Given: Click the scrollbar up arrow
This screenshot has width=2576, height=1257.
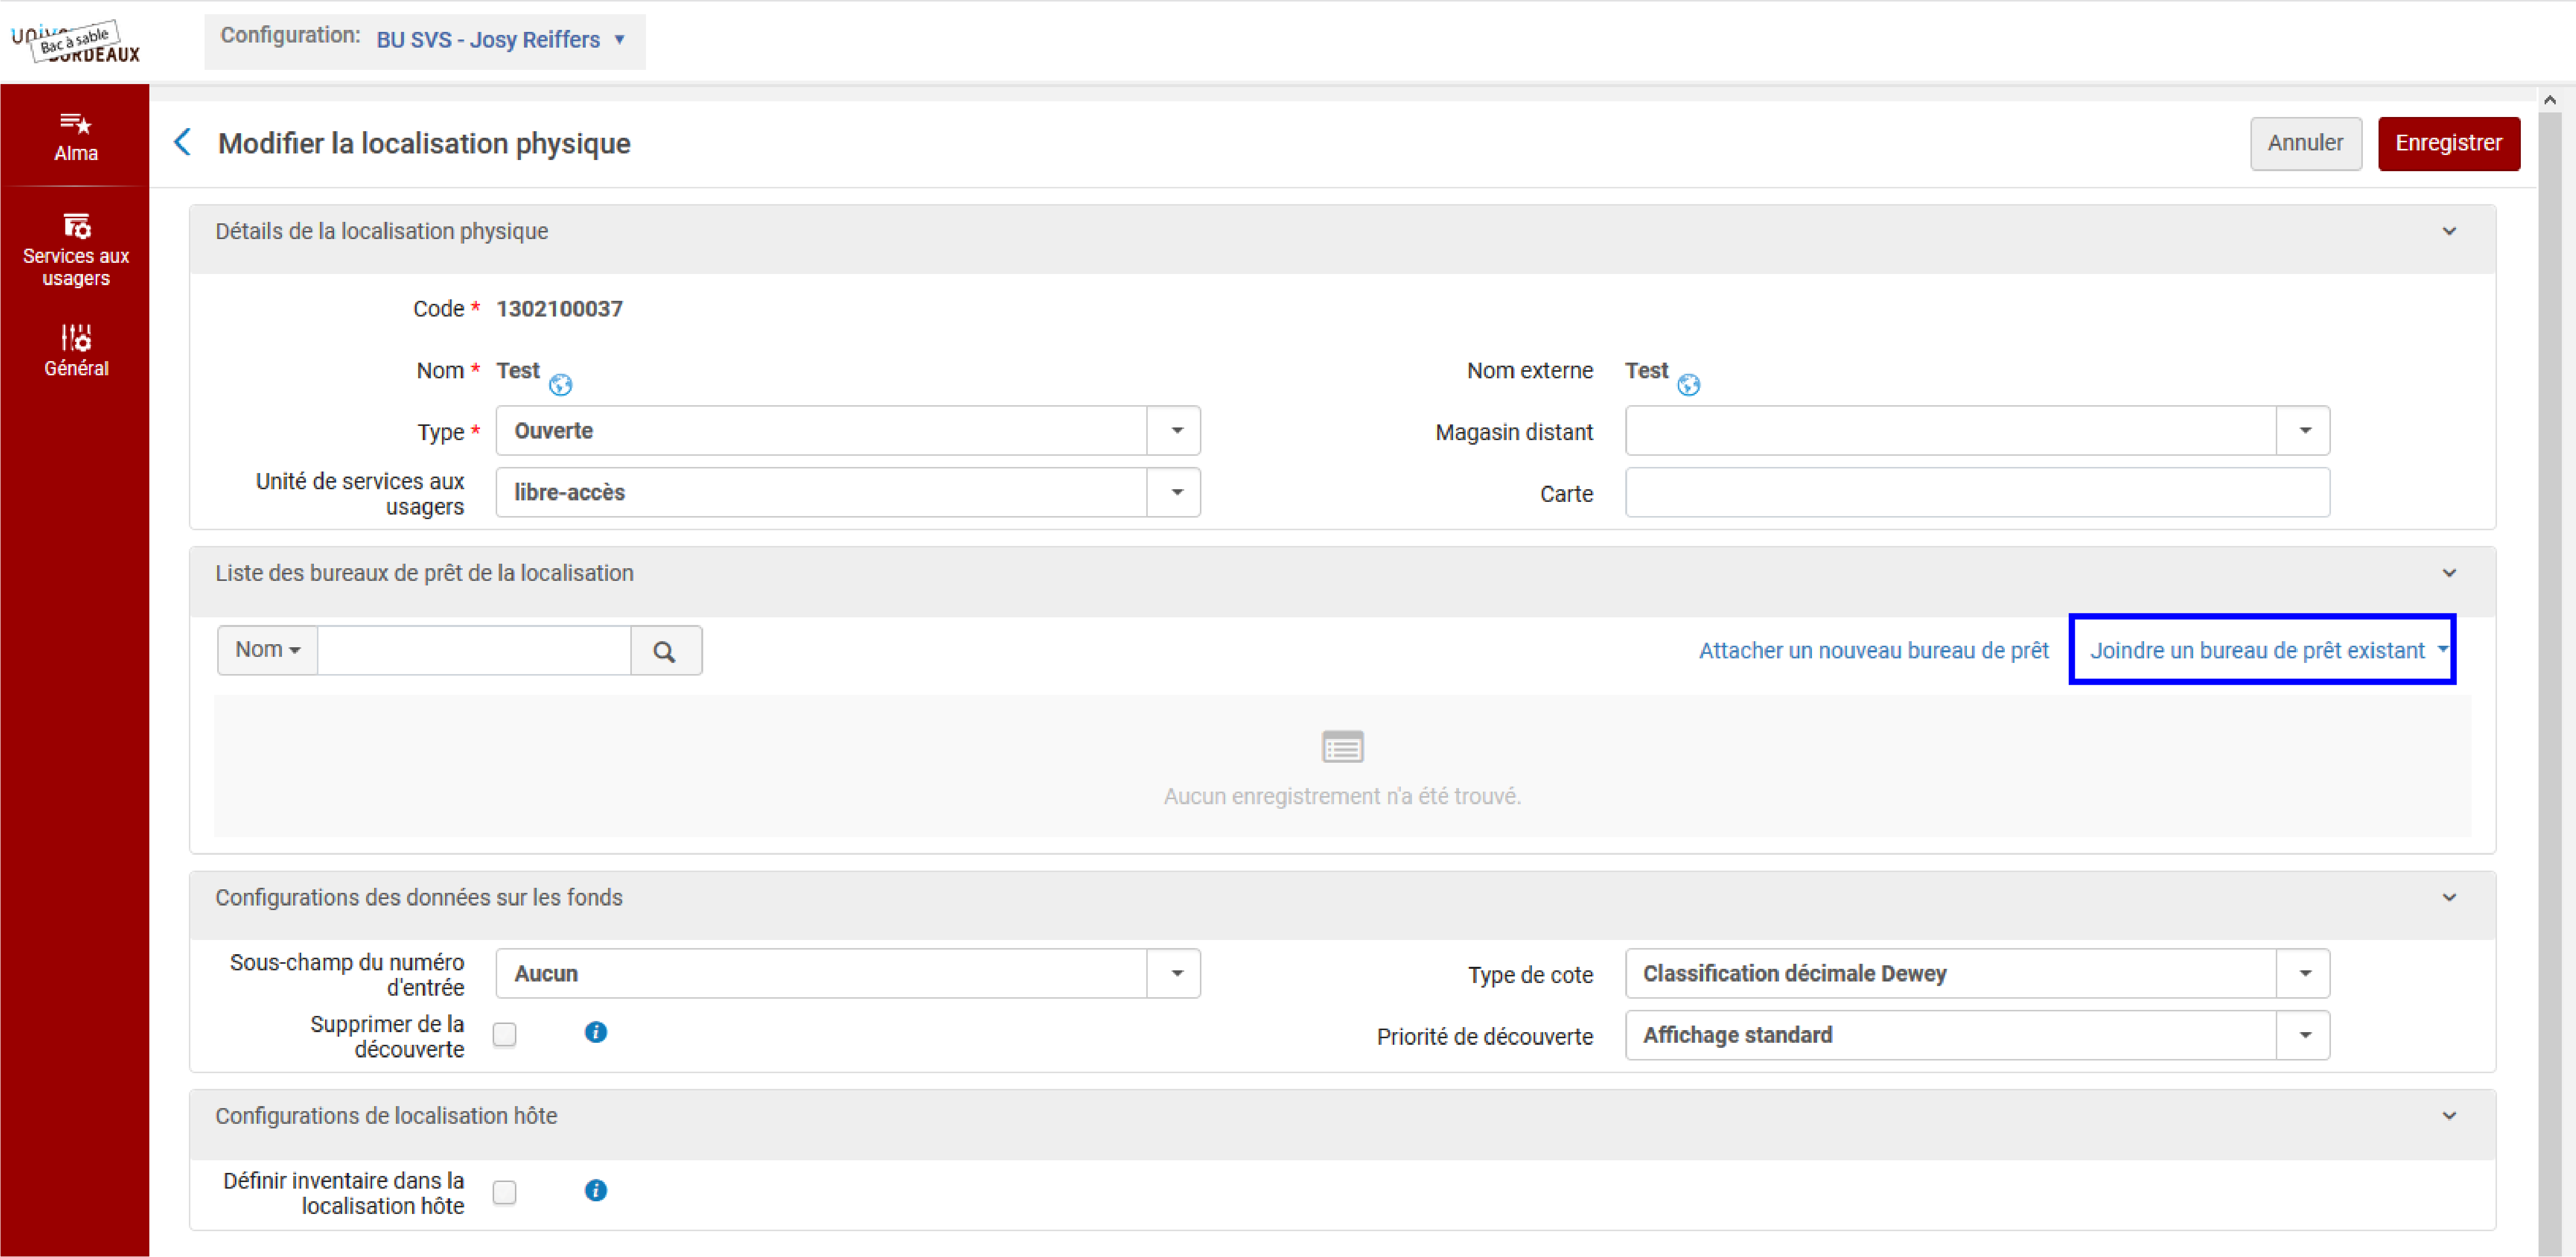Looking at the screenshot, I should pyautogui.click(x=2549, y=100).
